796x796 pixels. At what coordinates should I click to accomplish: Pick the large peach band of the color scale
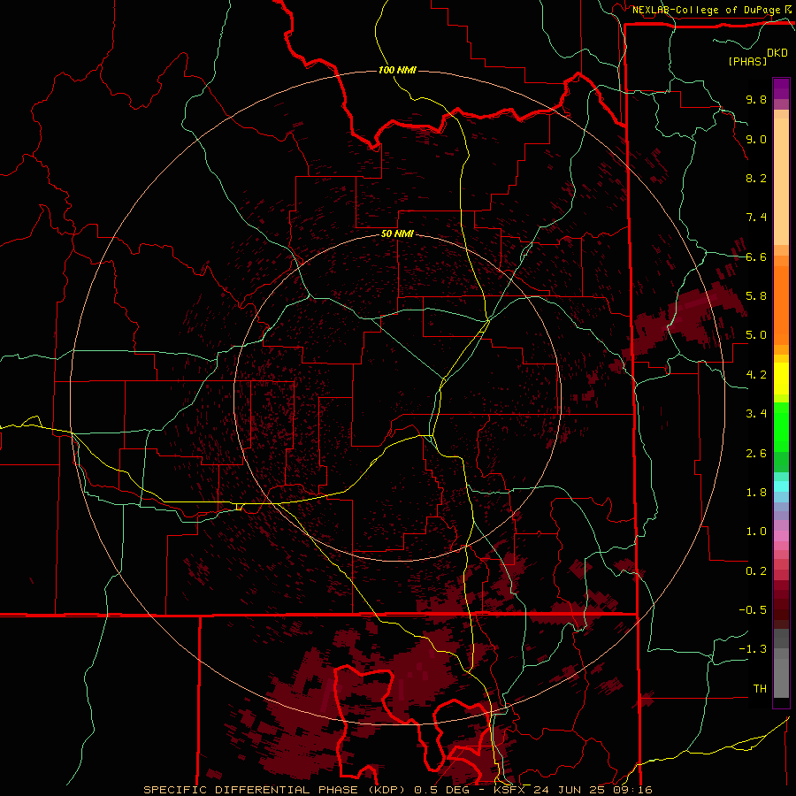point(781,182)
